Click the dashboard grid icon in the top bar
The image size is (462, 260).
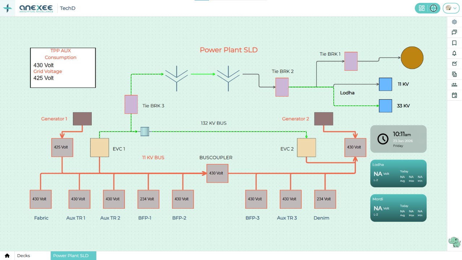pyautogui.click(x=421, y=8)
